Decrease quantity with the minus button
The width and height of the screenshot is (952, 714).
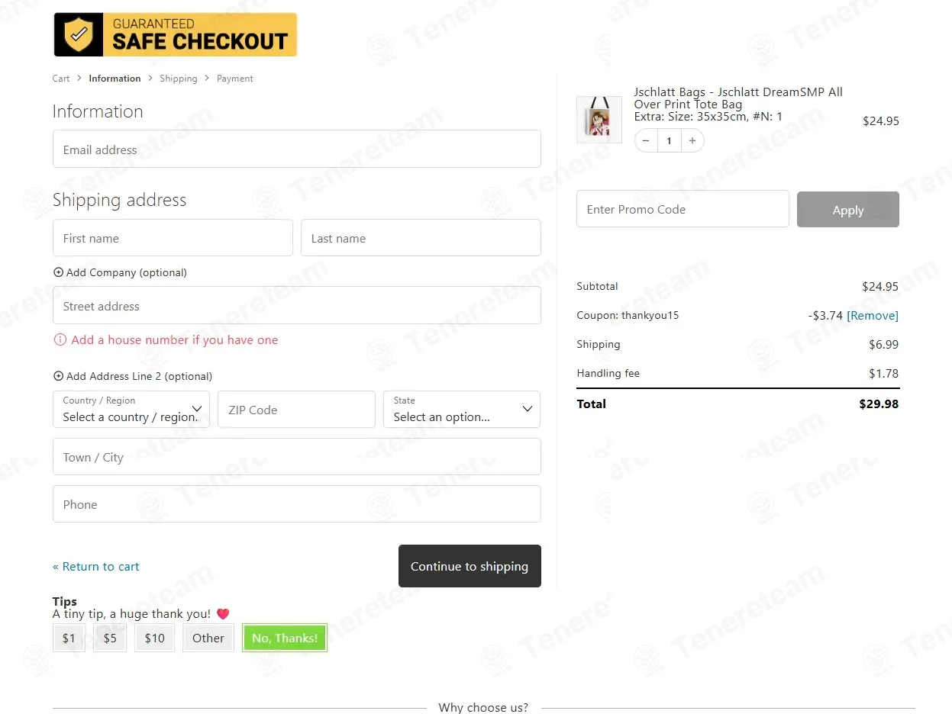(x=646, y=140)
